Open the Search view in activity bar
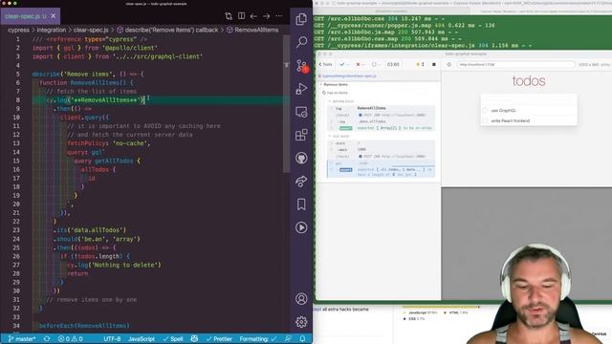Viewport: 612px width, 344px height. point(301,42)
